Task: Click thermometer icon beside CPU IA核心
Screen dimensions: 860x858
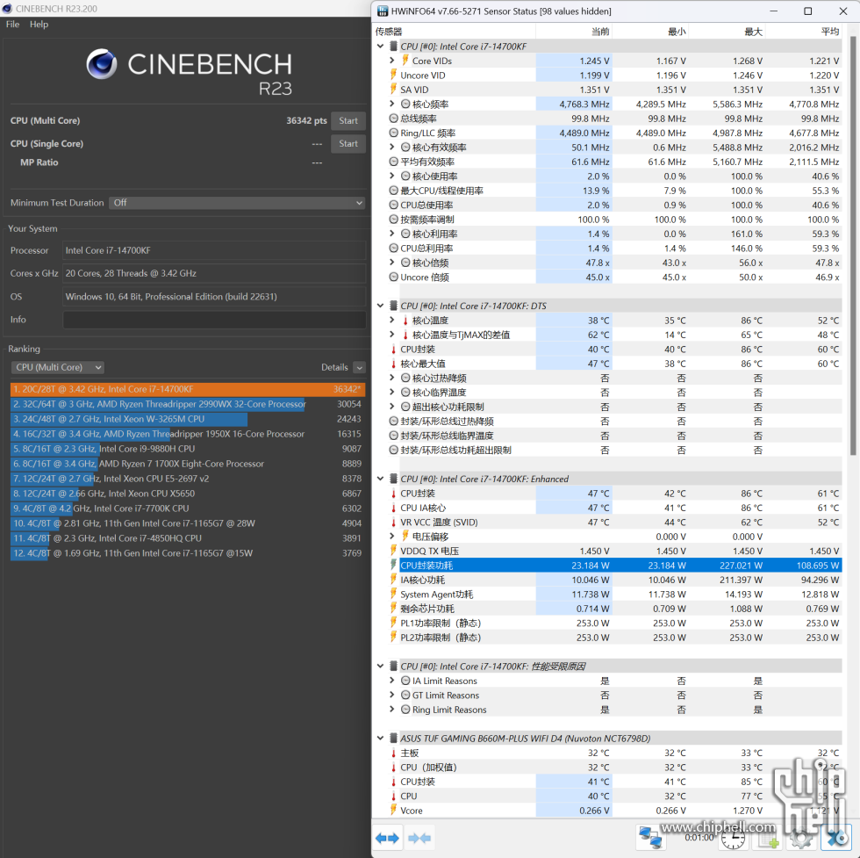Action: click(393, 508)
